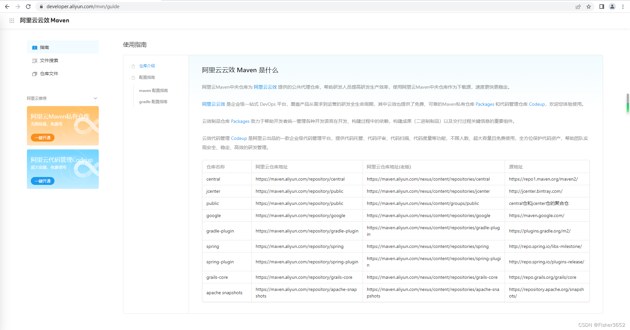The width and height of the screenshot is (630, 330).
Task: Click the https://plugins.gradle.org/m2/ source address
Action: point(540,231)
